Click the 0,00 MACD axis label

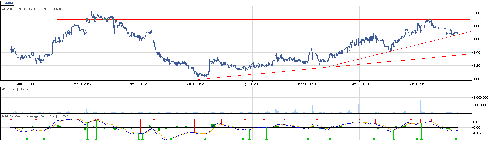477,128
